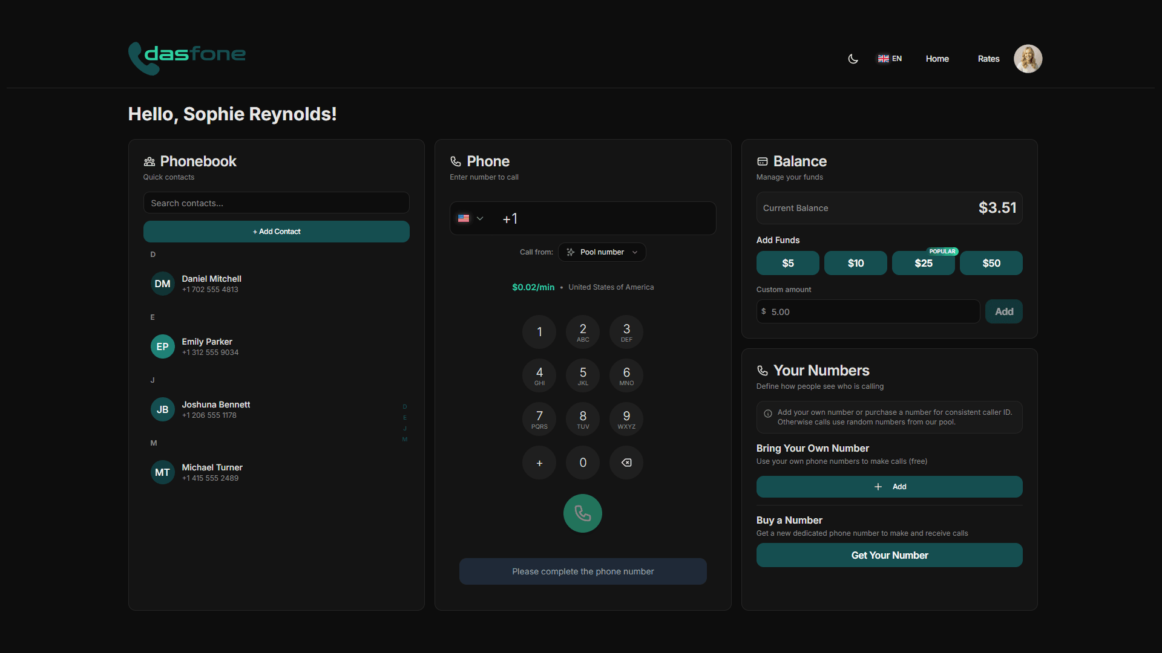Viewport: 1162px width, 653px height.
Task: Choose the $5 add funds amount
Action: 787,263
